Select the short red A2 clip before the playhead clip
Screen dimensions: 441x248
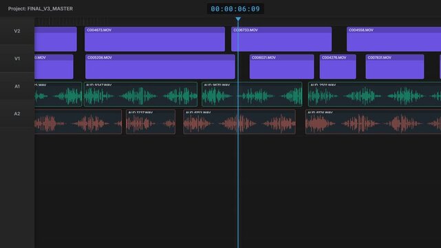151,122
